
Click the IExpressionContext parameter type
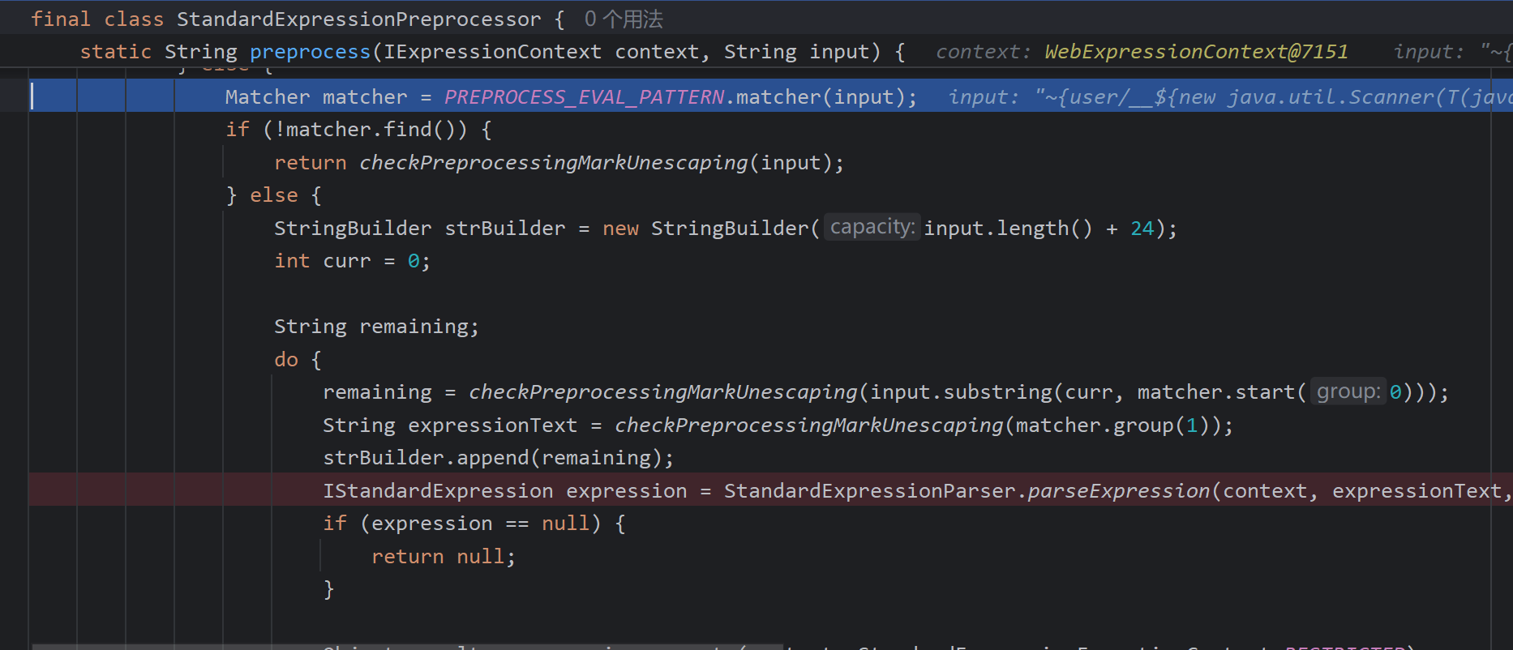point(493,52)
